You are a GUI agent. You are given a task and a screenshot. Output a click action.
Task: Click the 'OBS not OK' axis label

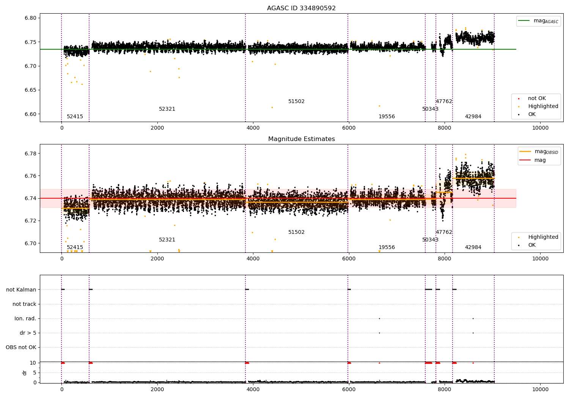pyautogui.click(x=21, y=348)
